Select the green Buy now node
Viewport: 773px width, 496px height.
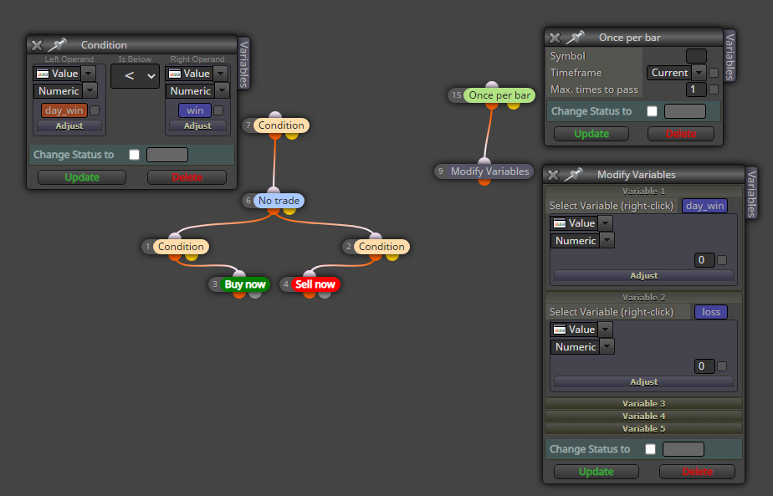pyautogui.click(x=244, y=284)
